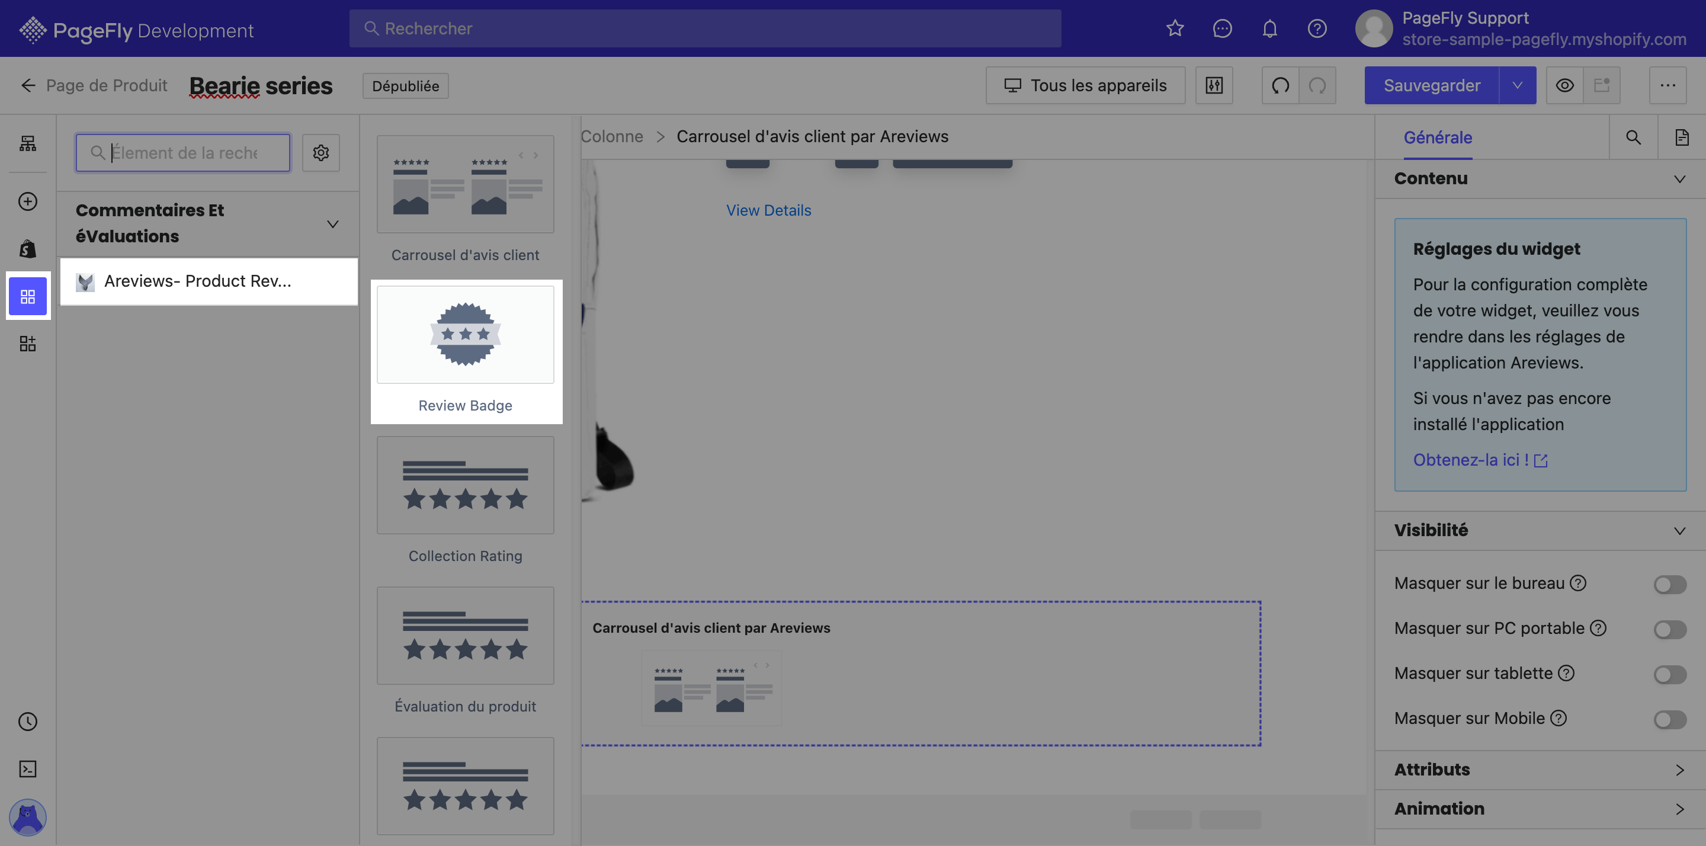This screenshot has height=846, width=1706.
Task: Select the Évaluation du produit thumbnail
Action: point(465,635)
